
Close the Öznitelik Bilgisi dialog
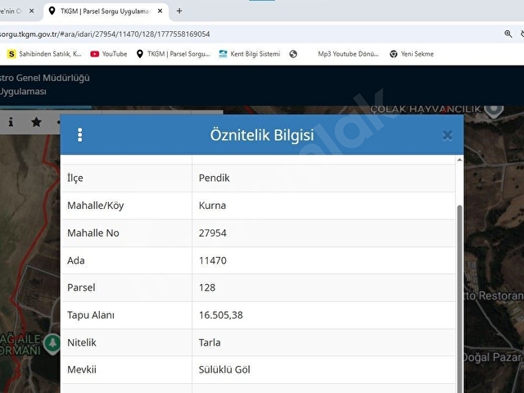click(448, 135)
